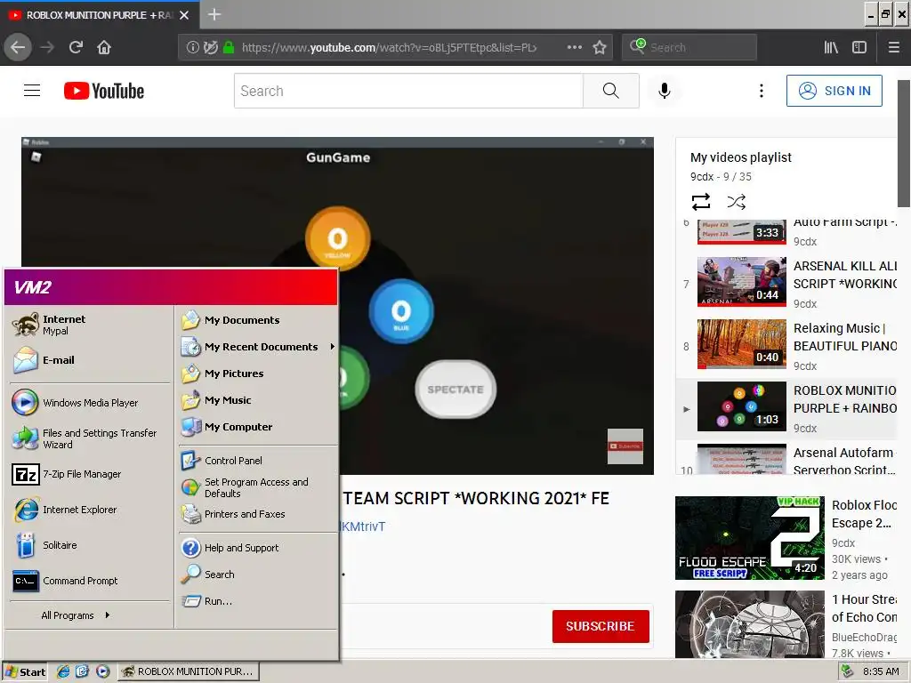Open Set Program Access and Defaults
This screenshot has height=683, width=911.
point(257,487)
